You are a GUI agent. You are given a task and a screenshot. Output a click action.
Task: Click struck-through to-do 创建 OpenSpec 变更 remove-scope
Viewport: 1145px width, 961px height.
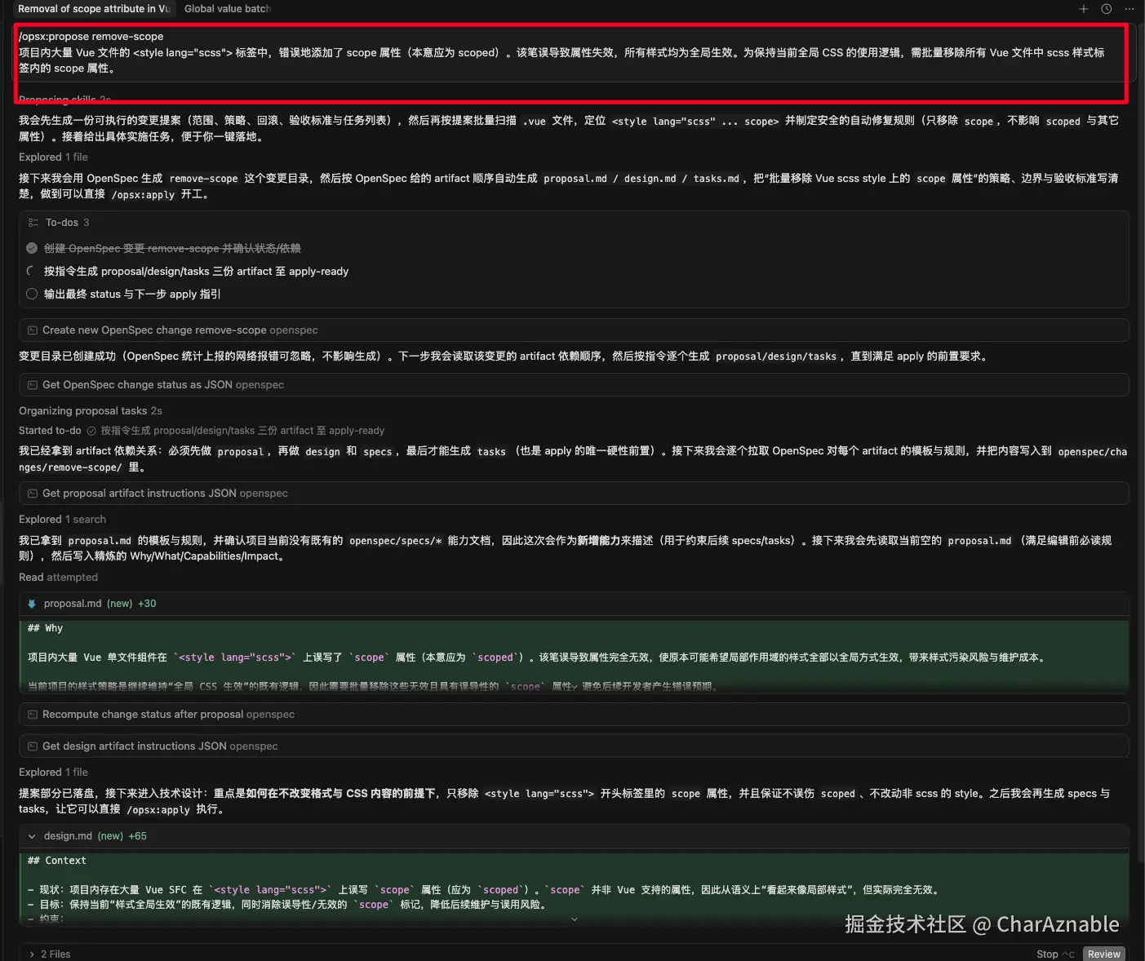pyautogui.click(x=172, y=248)
